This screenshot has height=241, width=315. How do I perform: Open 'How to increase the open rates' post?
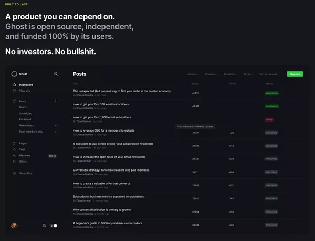[x=109, y=157]
